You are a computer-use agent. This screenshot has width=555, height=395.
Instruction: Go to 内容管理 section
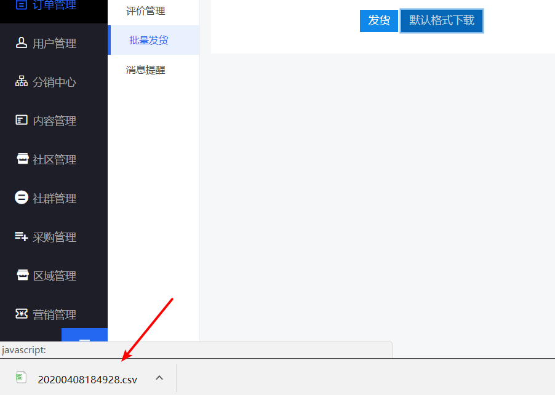(55, 121)
